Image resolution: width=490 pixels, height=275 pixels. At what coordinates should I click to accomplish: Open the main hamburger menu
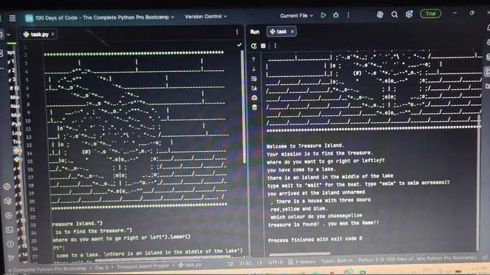click(x=12, y=18)
